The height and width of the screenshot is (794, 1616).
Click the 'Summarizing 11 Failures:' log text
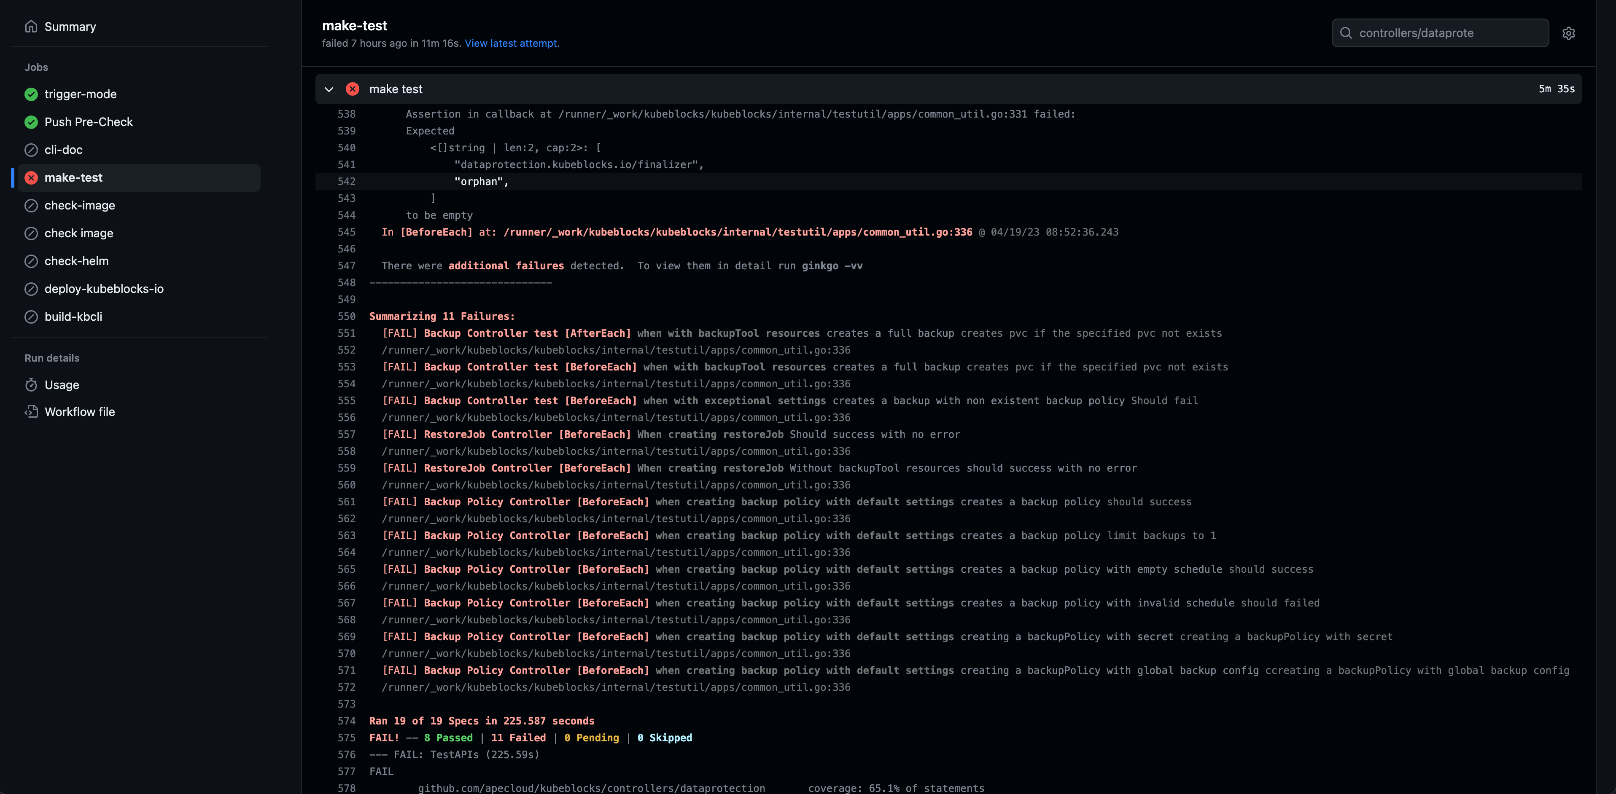(442, 316)
